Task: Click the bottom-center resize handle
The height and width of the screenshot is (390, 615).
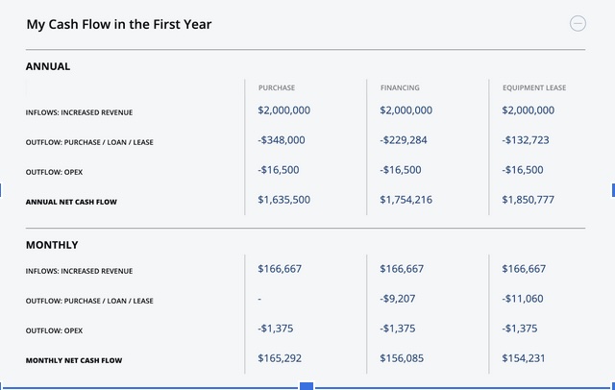Action: (307, 386)
